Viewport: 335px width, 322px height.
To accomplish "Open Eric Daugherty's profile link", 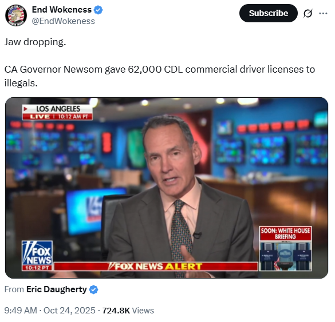I will click(56, 289).
